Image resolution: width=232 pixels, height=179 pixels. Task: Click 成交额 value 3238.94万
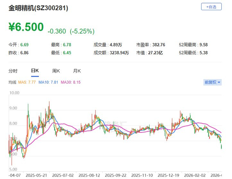click(x=119, y=53)
